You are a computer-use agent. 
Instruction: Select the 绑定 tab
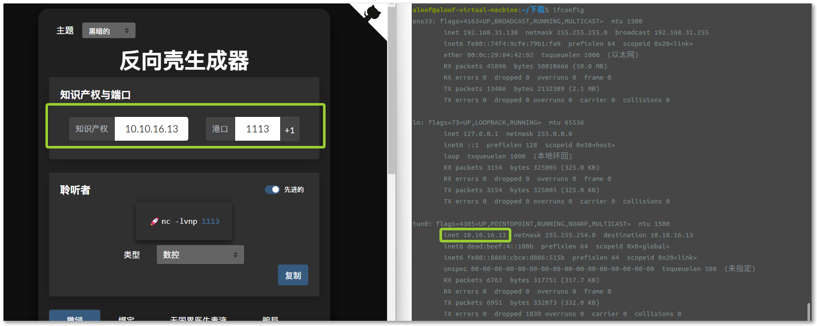click(x=126, y=319)
